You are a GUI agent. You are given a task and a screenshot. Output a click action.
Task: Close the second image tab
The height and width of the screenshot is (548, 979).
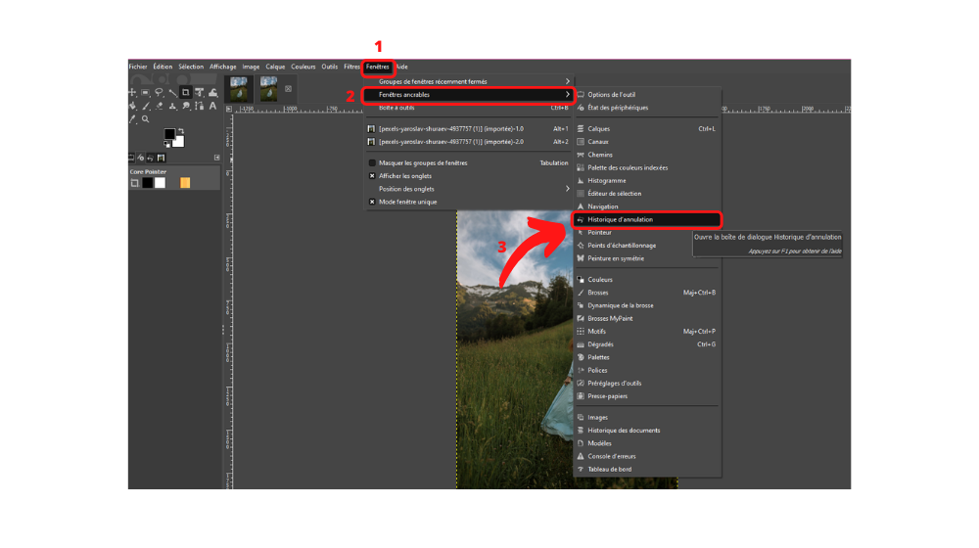pos(288,89)
